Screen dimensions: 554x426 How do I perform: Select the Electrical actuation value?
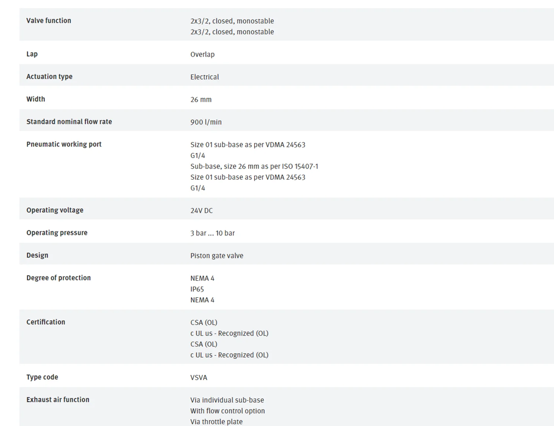point(205,77)
